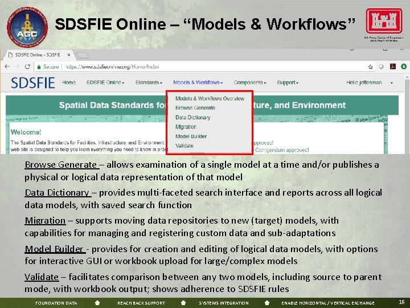410x308 pixels.
Task: Select Models & Workflows Overview menu entry
Action: pos(210,99)
